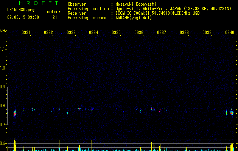Click the 'Receiving antenna' label
The height and width of the screenshot is (151, 238).
click(x=87, y=18)
